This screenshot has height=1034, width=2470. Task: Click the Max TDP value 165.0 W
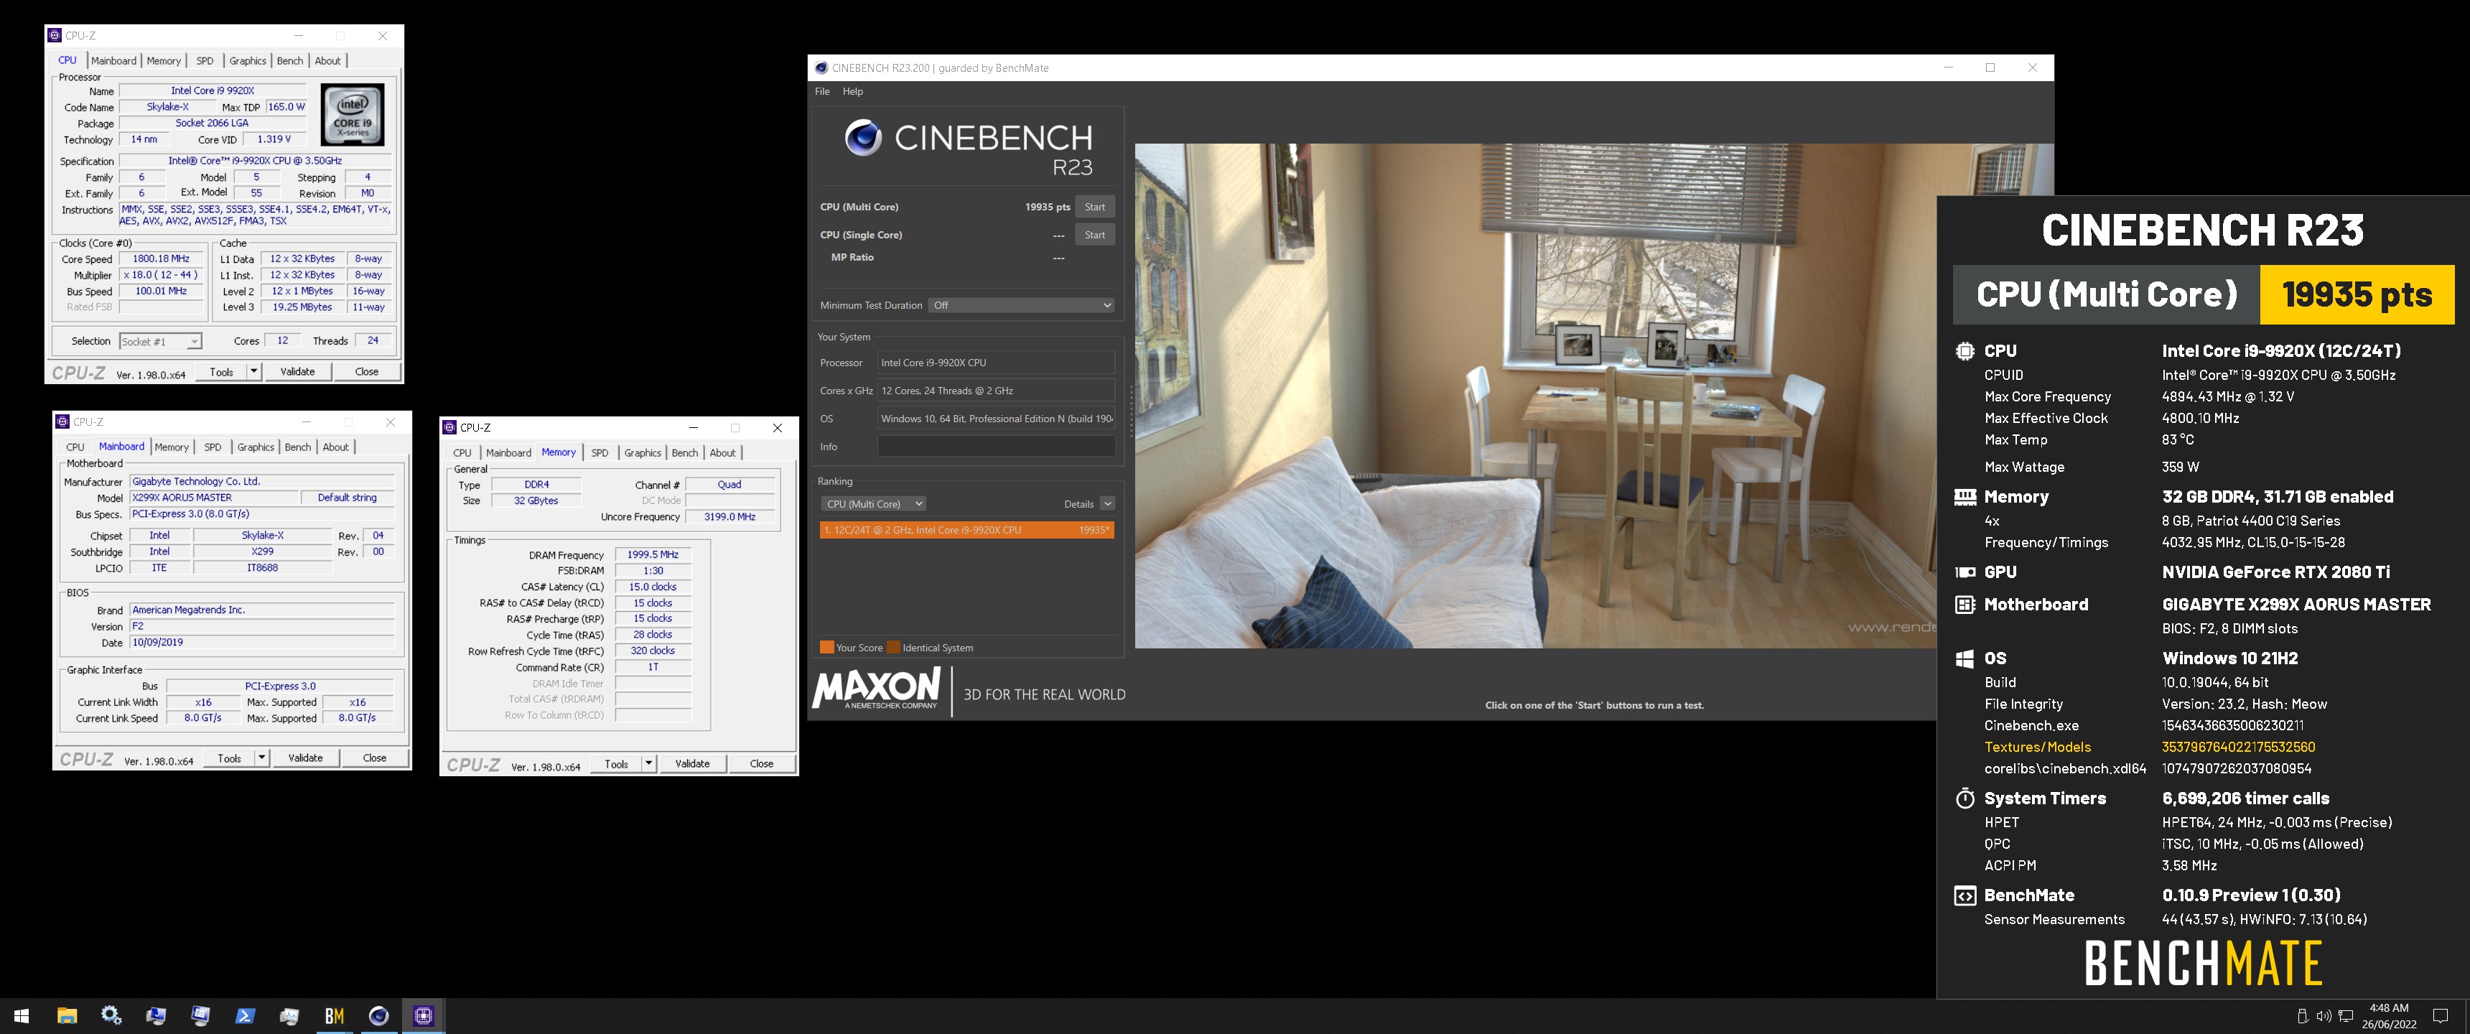pyautogui.click(x=286, y=108)
